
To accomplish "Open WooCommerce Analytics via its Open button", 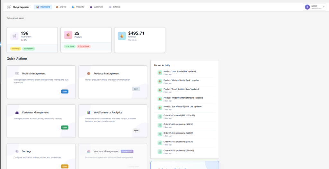I will [136, 130].
